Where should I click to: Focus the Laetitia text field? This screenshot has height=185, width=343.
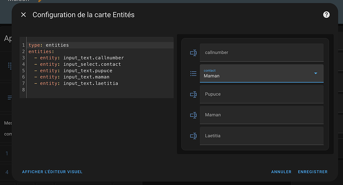coord(261,136)
